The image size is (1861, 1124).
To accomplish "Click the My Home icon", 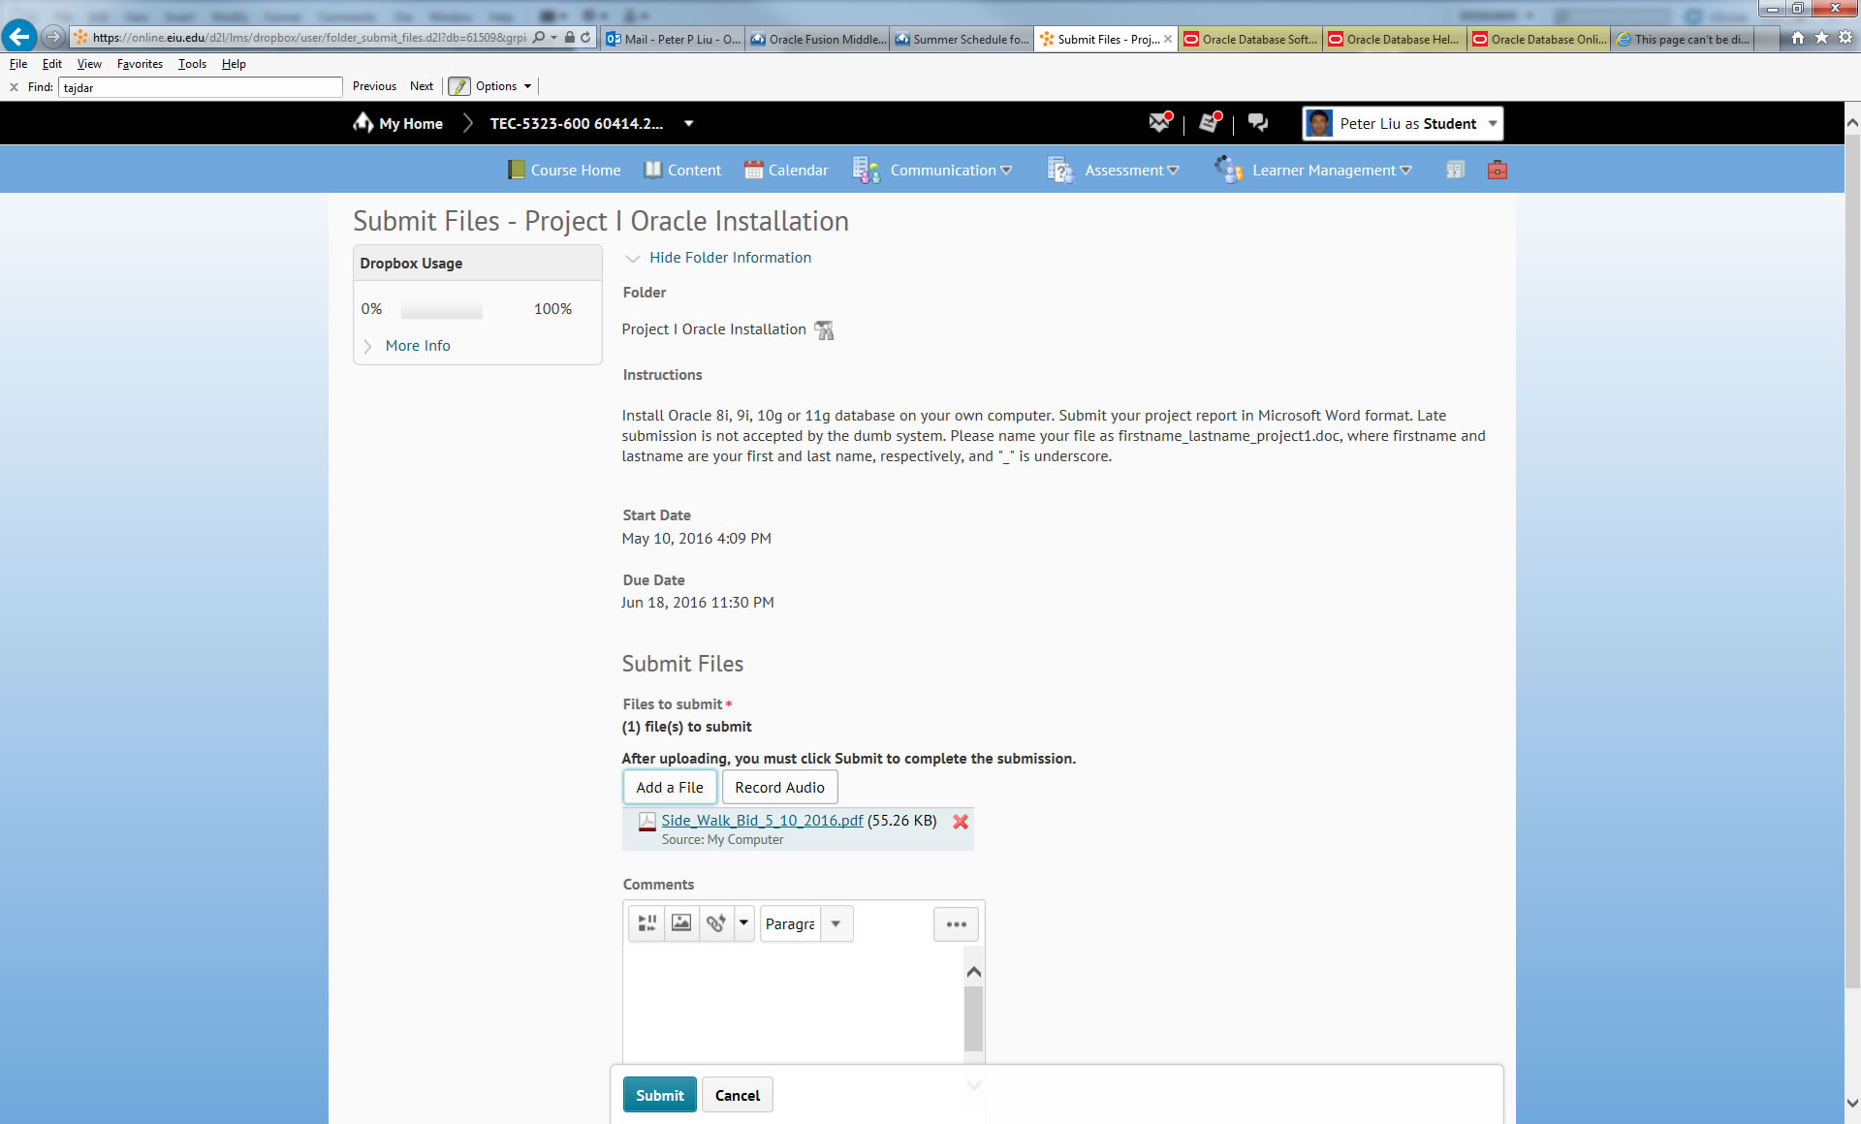I will [363, 122].
